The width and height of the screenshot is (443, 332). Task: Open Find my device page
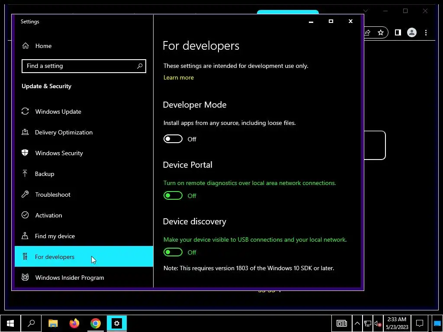click(x=84, y=236)
